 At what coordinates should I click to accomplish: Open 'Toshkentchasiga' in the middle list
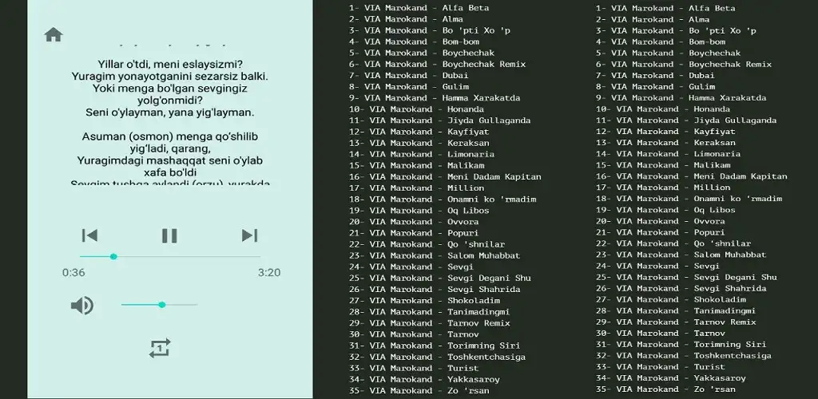(437, 356)
